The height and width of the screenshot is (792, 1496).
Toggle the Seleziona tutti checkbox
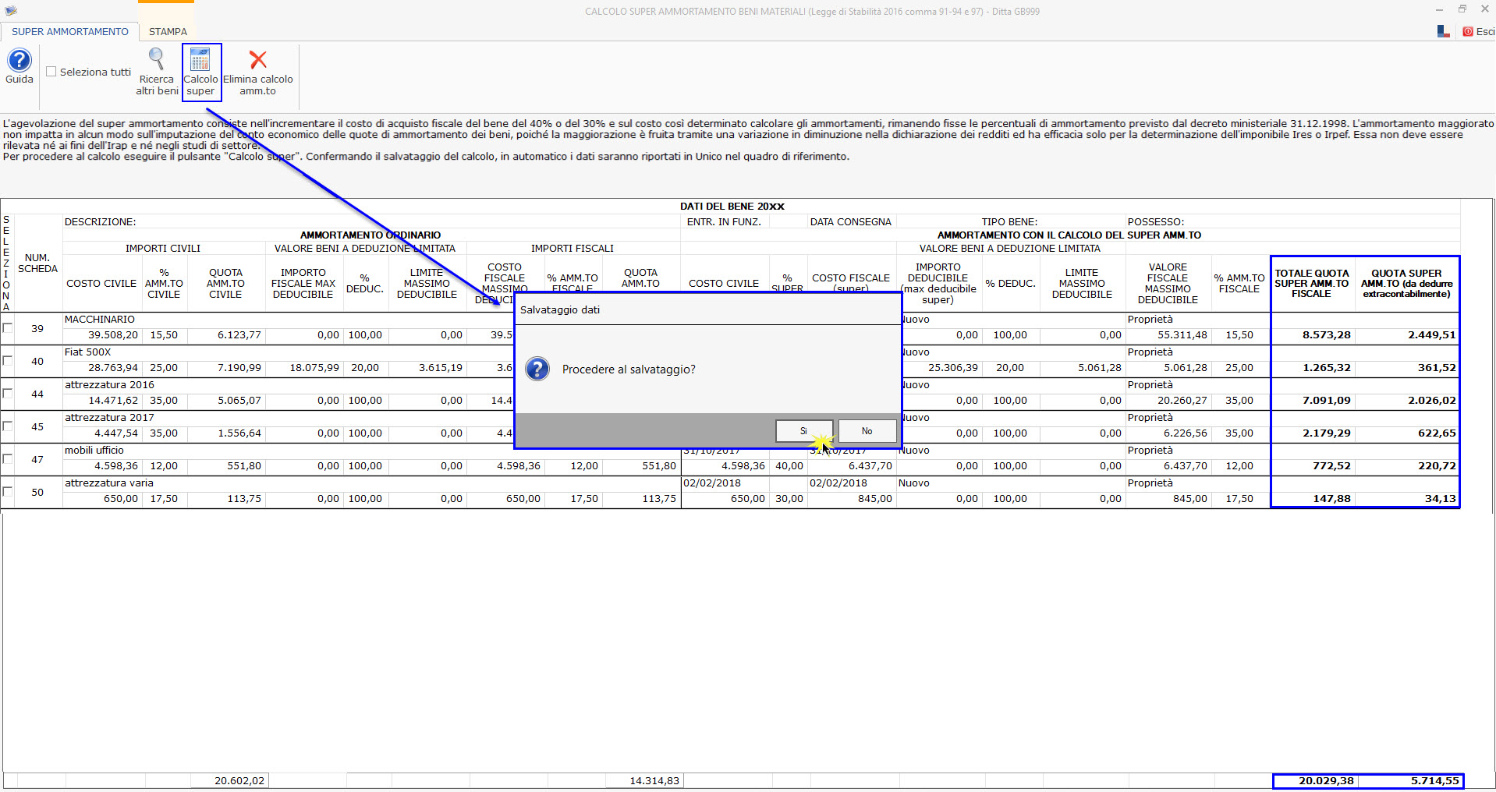point(51,72)
